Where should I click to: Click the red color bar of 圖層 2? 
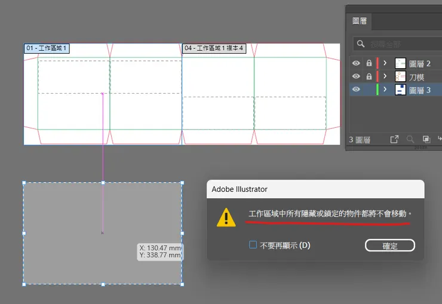pyautogui.click(x=377, y=63)
